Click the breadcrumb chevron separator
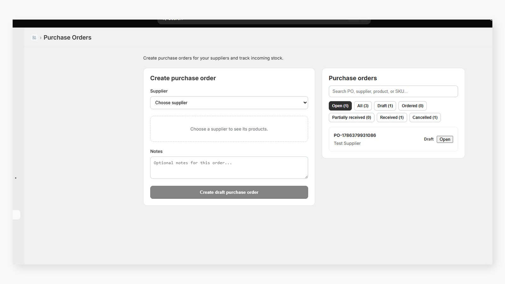Screen dimensions: 505x284 coord(40,38)
